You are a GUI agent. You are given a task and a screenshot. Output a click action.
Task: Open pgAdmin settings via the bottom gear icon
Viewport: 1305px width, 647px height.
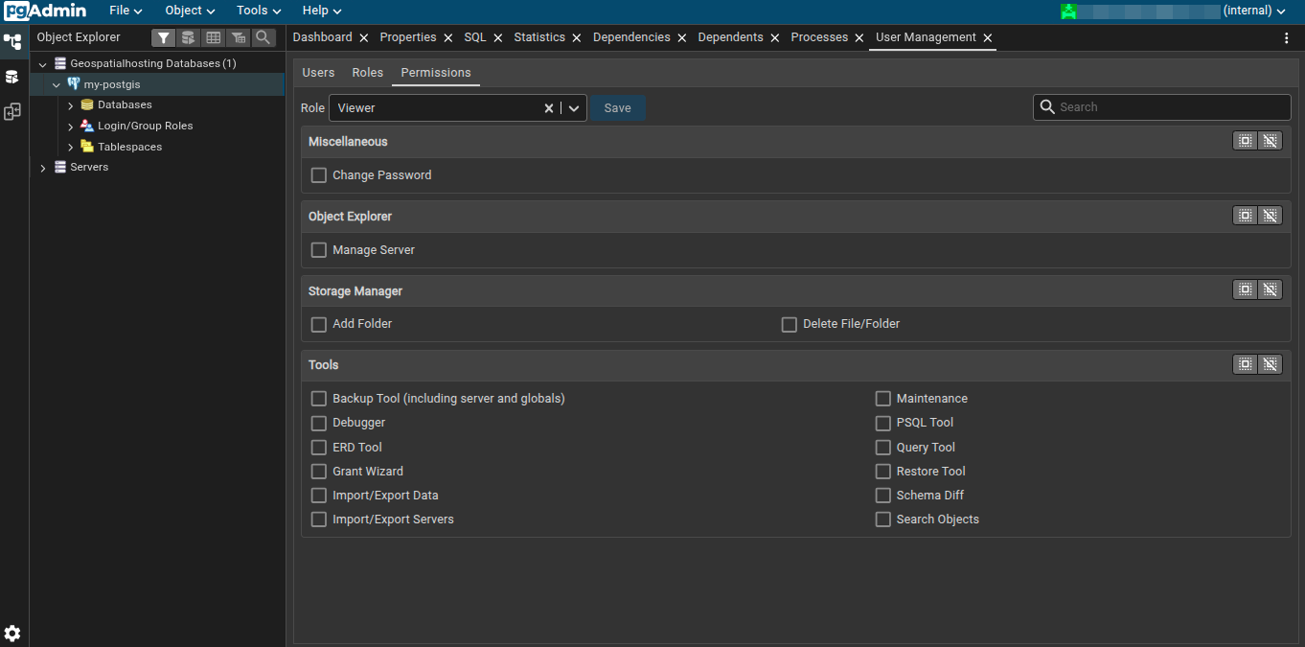click(12, 634)
